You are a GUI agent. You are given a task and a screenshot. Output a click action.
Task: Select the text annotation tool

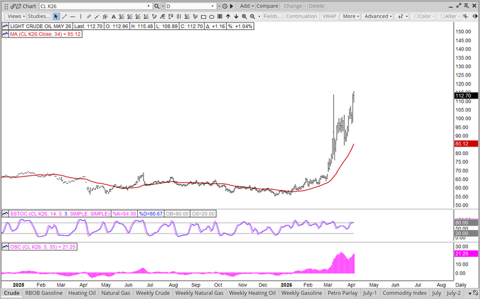coord(113,16)
